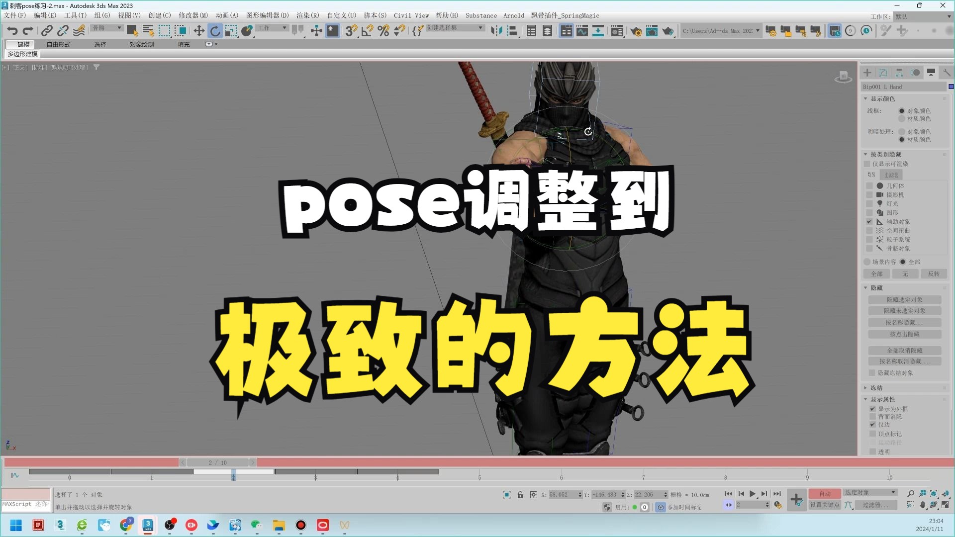Toggle the 3D Snaps button
The width and height of the screenshot is (955, 537).
point(351,31)
